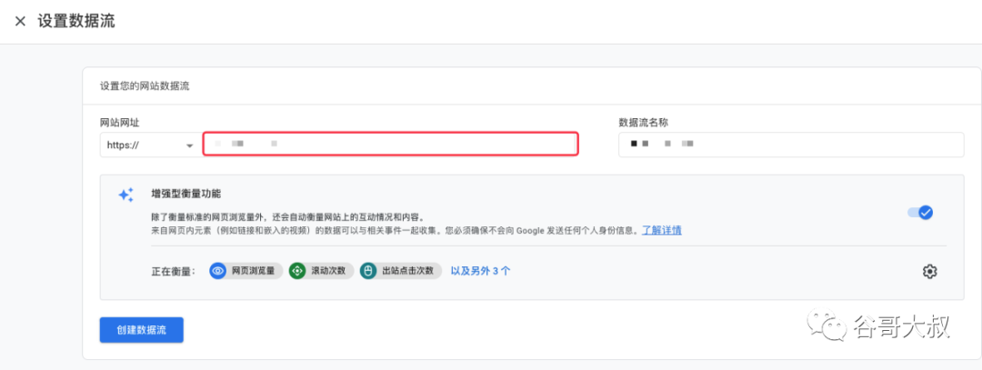Select the 网页浏览量 chip label
Screen dimensions: 982x370
click(x=252, y=271)
